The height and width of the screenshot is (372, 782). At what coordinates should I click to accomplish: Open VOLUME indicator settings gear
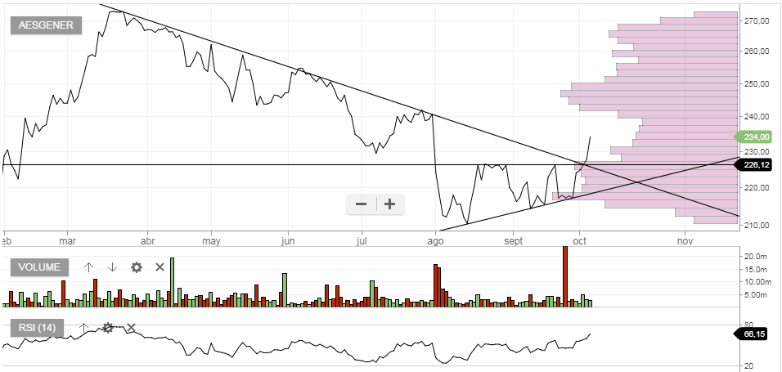pos(136,267)
